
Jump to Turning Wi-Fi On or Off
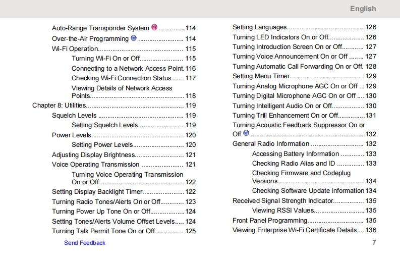tap(105, 59)
